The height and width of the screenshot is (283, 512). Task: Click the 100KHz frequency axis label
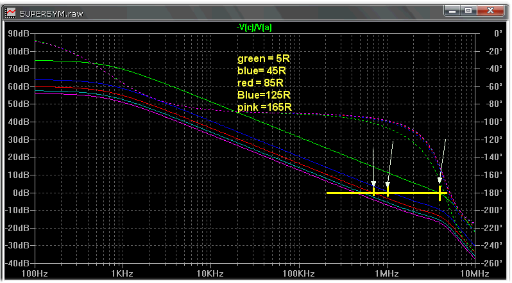coord(298,273)
